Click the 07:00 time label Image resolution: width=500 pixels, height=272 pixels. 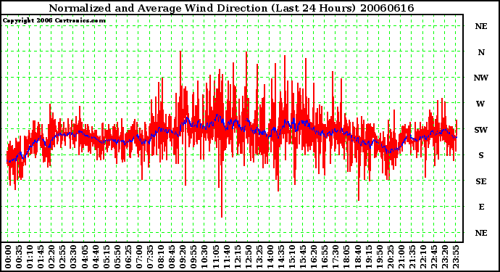click(139, 257)
